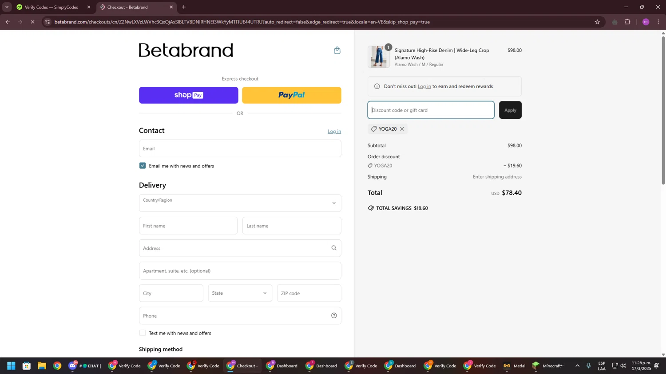Viewport: 666px width, 374px height.
Task: Expand the Country/Region dropdown
Action: coord(240,203)
